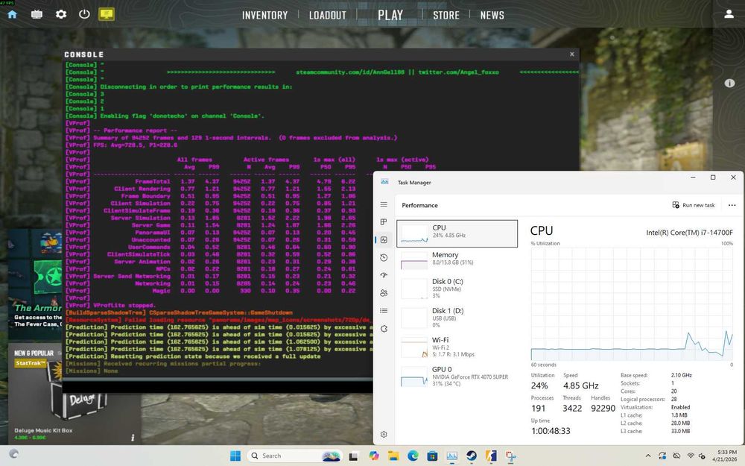Click the yellow monitor icon in top bar
Screen dimensions: 745x466
pos(107,13)
